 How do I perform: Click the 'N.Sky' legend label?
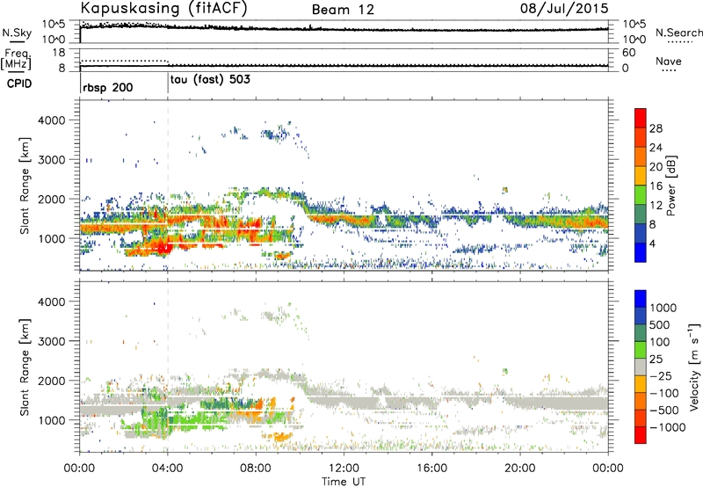17,33
